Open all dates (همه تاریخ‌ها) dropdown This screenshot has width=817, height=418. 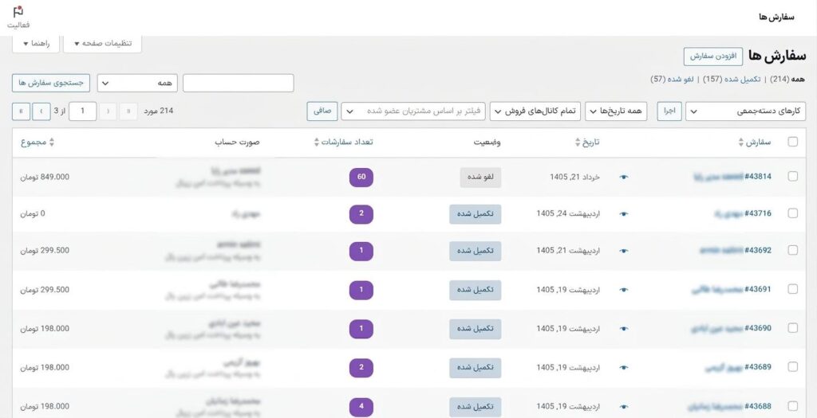tap(616, 111)
